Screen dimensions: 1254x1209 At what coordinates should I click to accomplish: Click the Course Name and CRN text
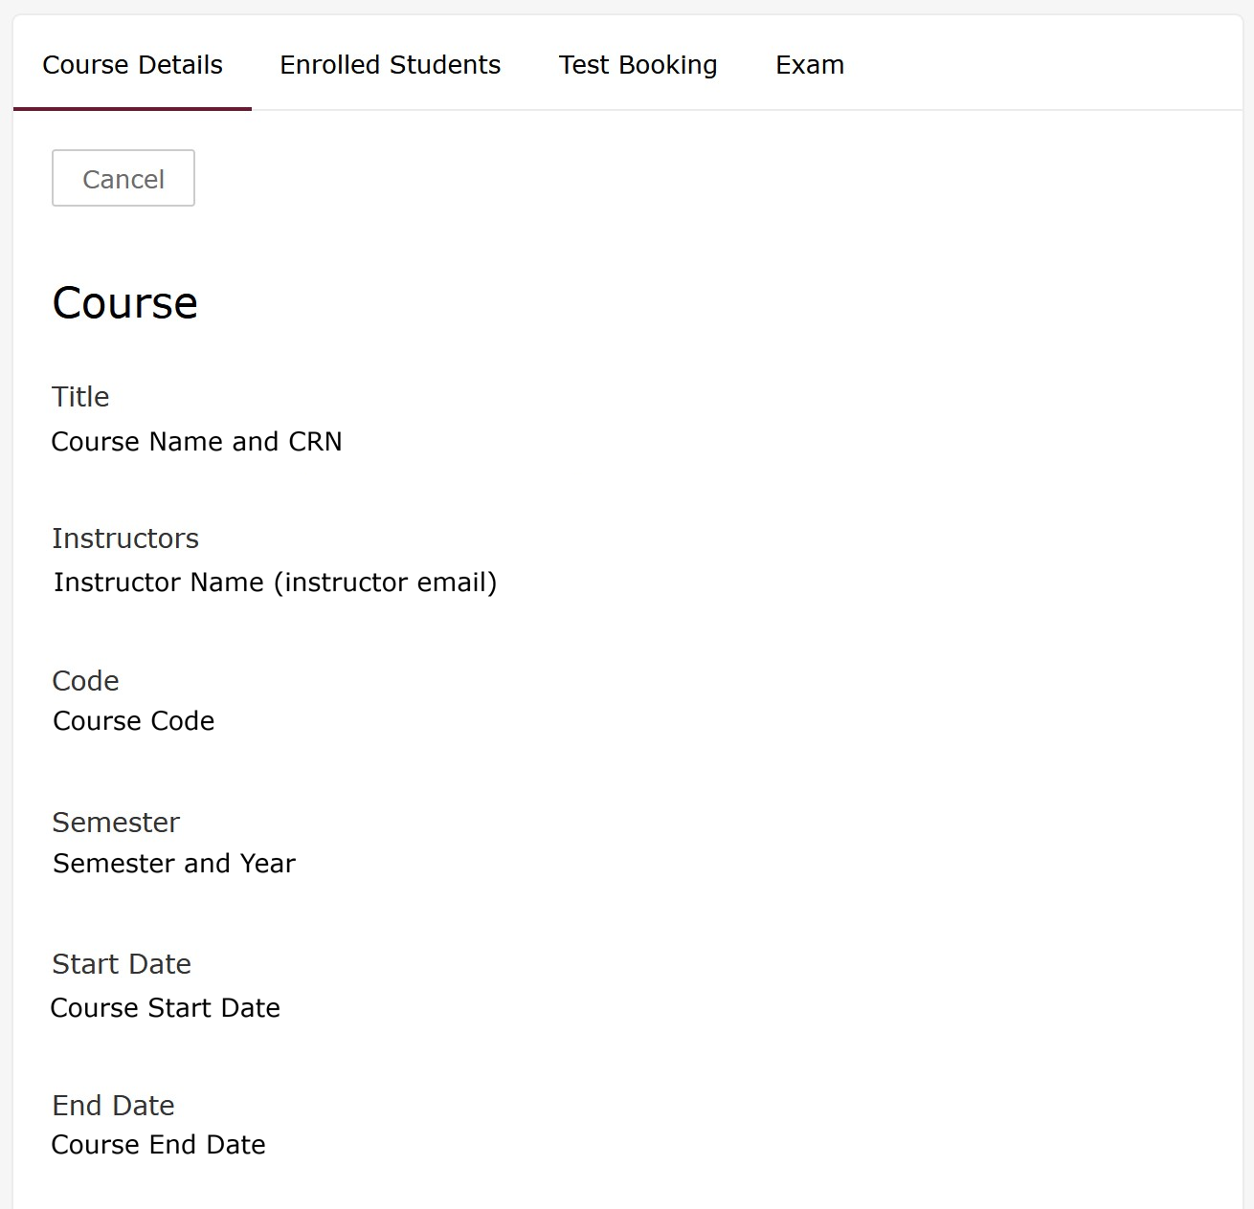pos(197,441)
